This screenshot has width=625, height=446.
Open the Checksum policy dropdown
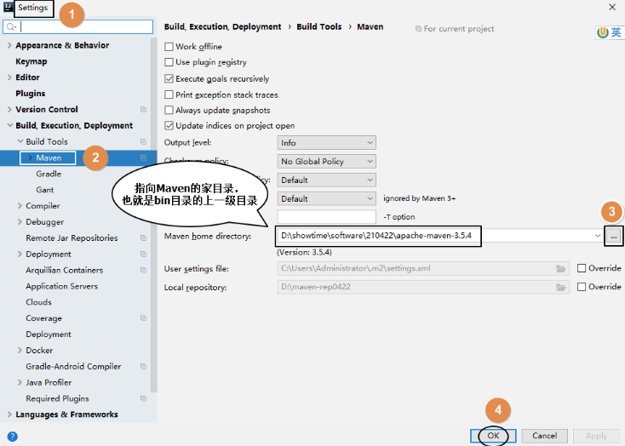[326, 162]
